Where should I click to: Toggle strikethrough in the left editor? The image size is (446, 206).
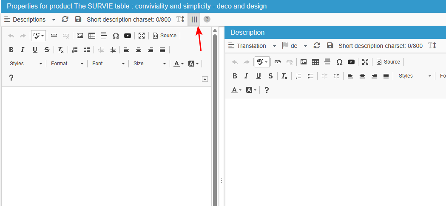47,50
